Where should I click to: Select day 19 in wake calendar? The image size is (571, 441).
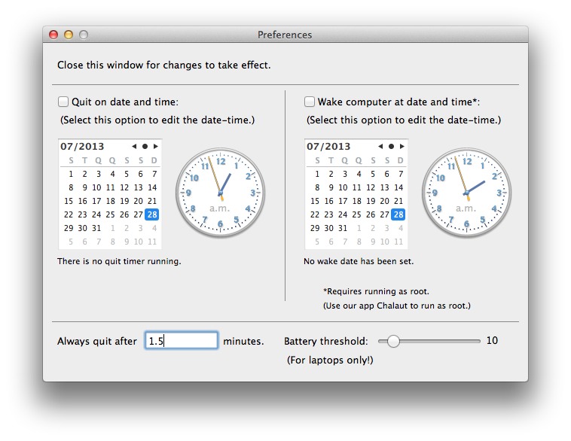click(x=371, y=201)
